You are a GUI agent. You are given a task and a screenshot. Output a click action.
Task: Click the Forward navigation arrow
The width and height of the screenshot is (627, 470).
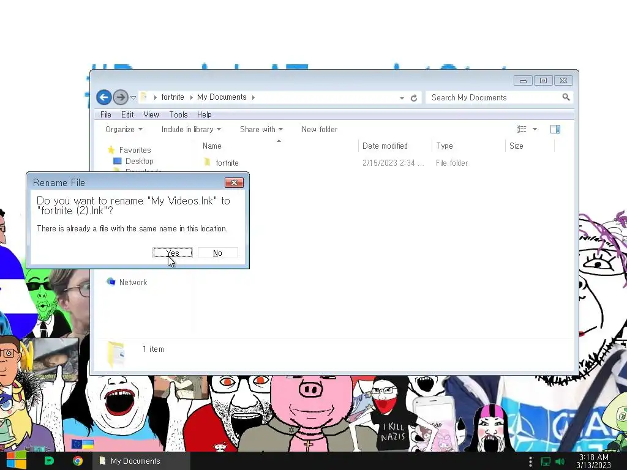(x=121, y=97)
